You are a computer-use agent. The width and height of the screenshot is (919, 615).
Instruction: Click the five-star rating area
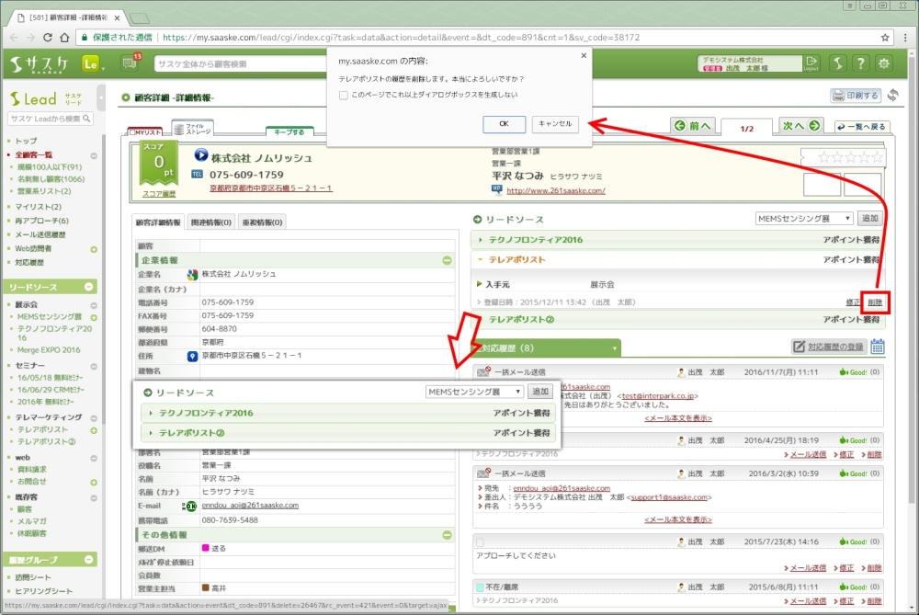[842, 157]
